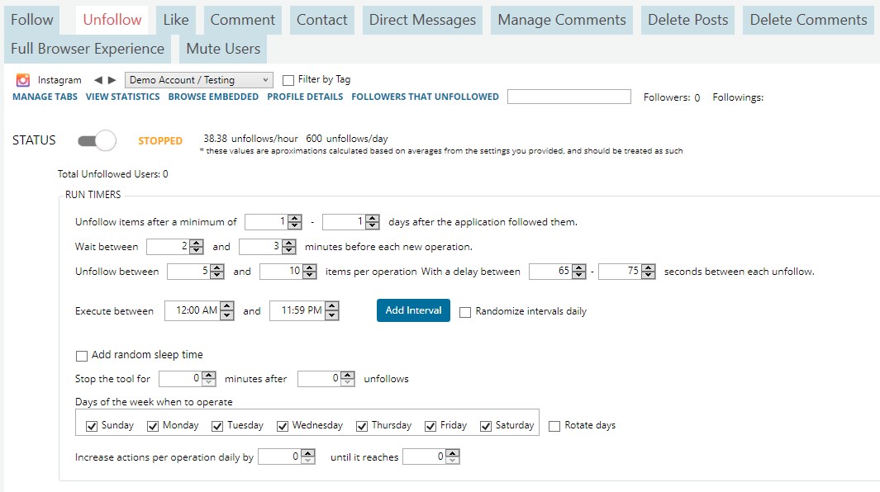Click the minimum days after-follow stepper
This screenshot has width=880, height=492.
[x=274, y=222]
